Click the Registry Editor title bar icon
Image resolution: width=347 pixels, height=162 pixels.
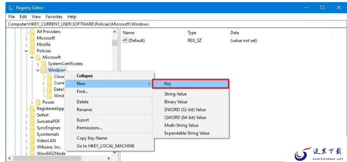[x=11, y=8]
